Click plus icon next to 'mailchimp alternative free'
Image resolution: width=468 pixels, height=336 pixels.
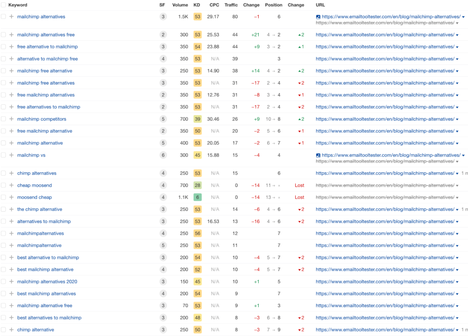[11, 305]
